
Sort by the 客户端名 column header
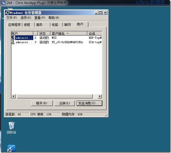coord(69,34)
